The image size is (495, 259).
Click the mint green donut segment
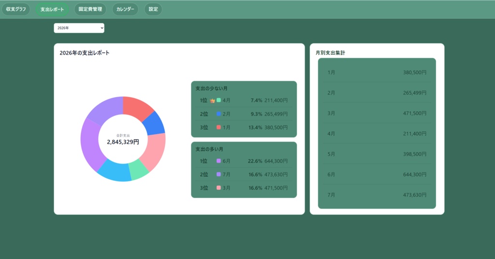coord(139,171)
